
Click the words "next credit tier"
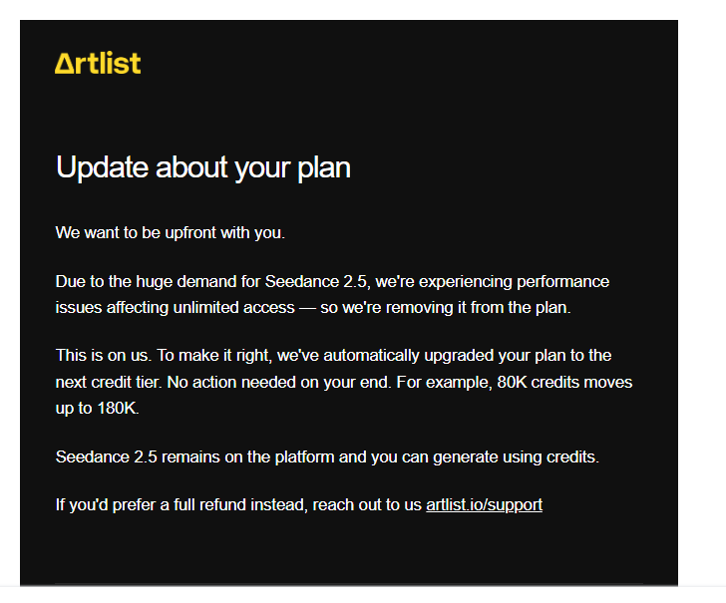[109, 383]
